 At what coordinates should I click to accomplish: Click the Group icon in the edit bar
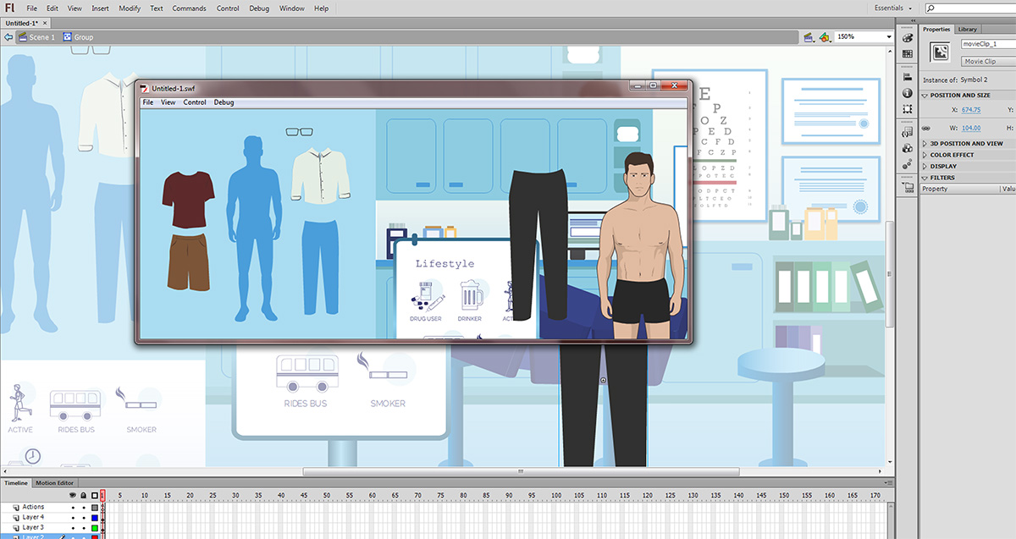[67, 37]
